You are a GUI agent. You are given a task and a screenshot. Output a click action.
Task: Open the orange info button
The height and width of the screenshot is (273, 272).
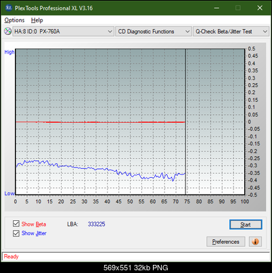[x=255, y=242]
